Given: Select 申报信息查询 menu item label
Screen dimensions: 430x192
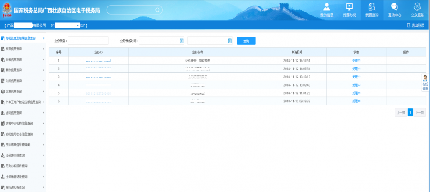Looking at the screenshot, I should tap(14, 59).
